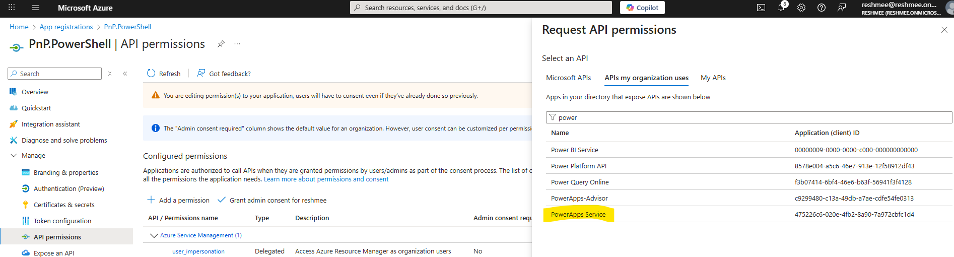This screenshot has width=954, height=257.
Task: Open Learn more about permissions and consent
Action: (x=326, y=179)
